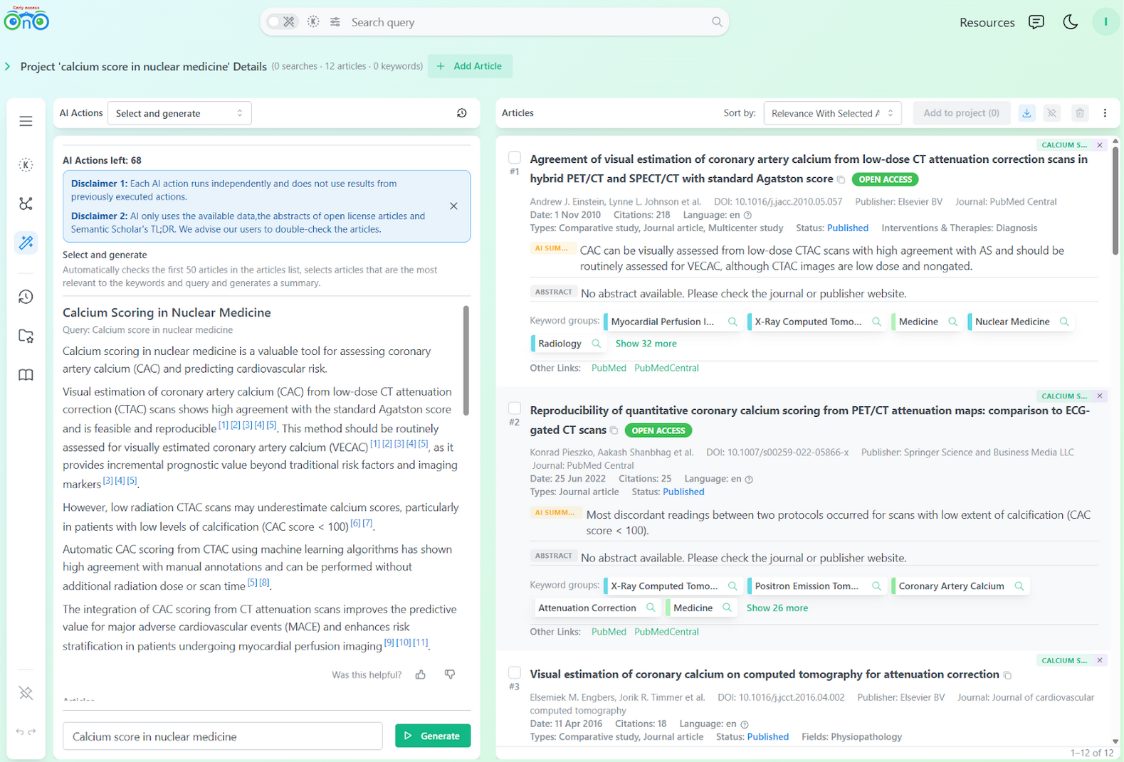
Task: Click the articles list scrollbar
Action: [x=1115, y=200]
